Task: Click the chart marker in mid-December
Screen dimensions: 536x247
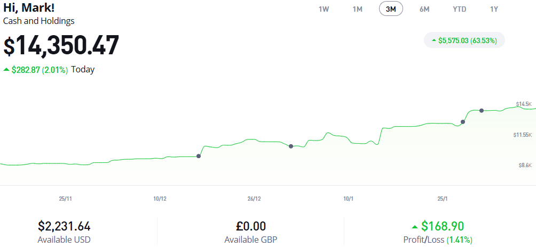Action: [199, 156]
